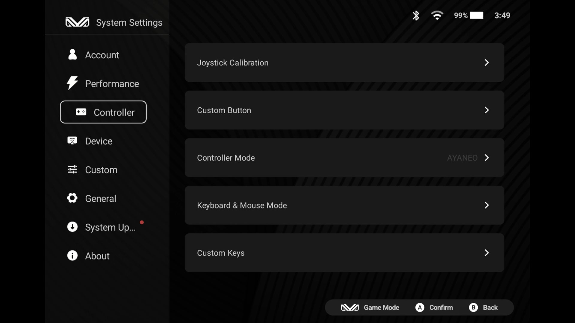Click the Bluetooth status icon
The height and width of the screenshot is (323, 575).
[416, 16]
